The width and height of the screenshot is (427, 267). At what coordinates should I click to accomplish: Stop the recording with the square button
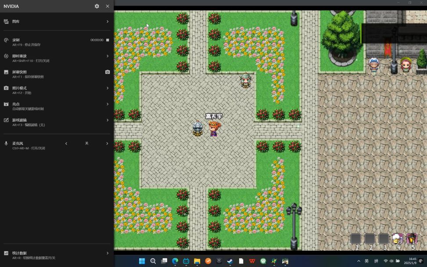(x=108, y=40)
